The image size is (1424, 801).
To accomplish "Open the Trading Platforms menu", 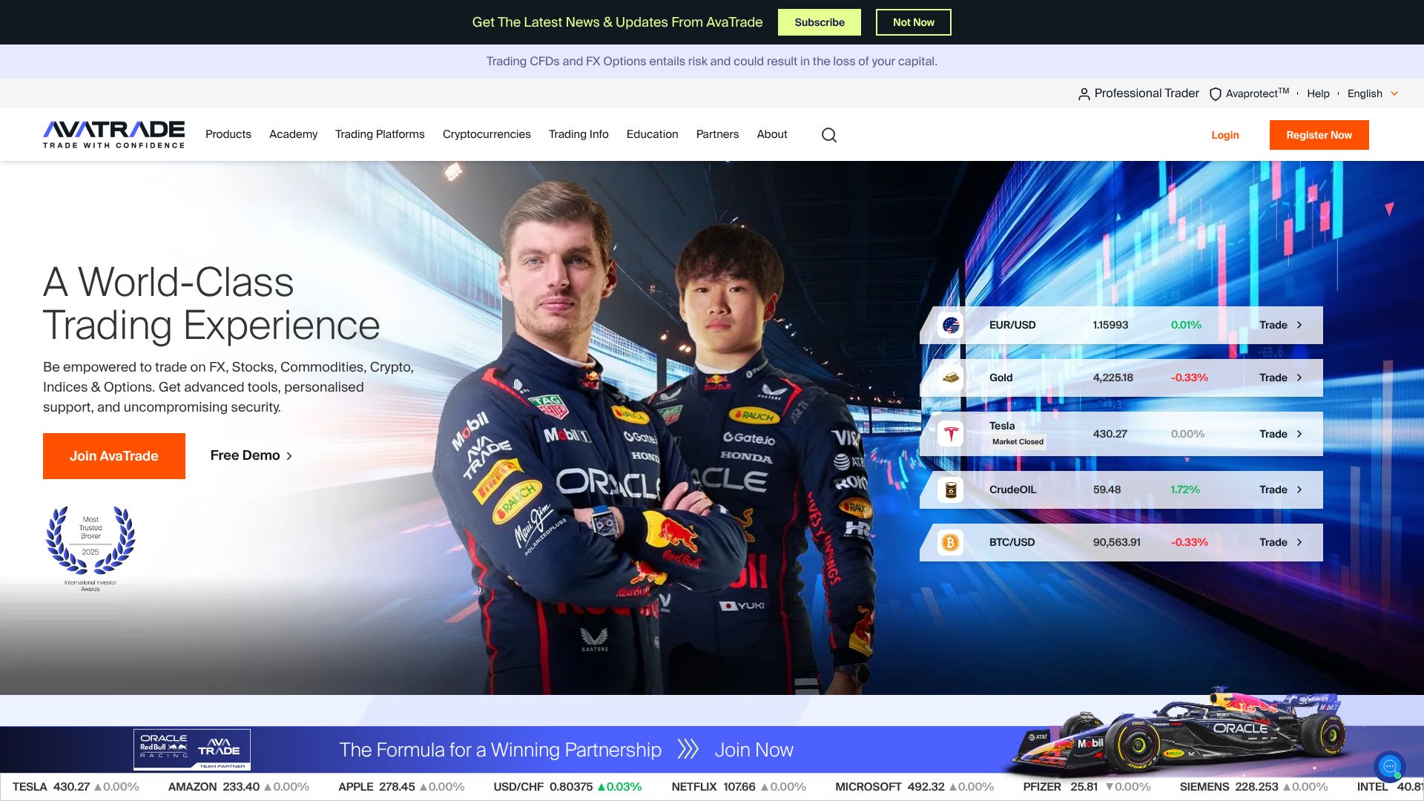I will click(x=380, y=134).
